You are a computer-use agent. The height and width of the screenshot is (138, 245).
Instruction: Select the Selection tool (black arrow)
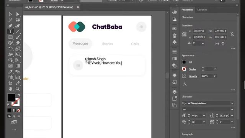click(x=10, y=14)
